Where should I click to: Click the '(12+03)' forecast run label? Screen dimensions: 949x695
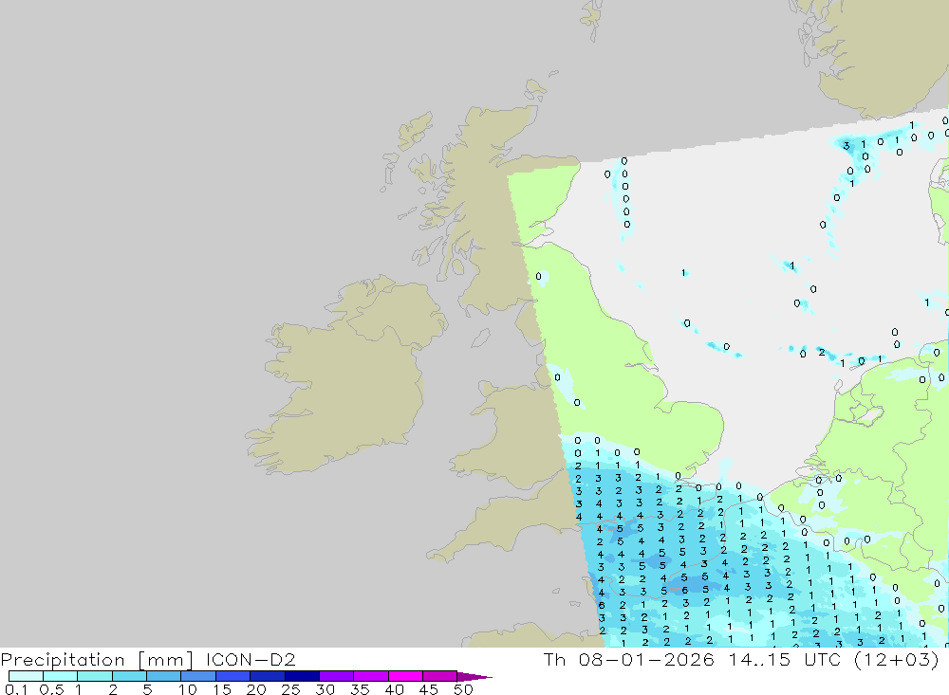click(897, 659)
